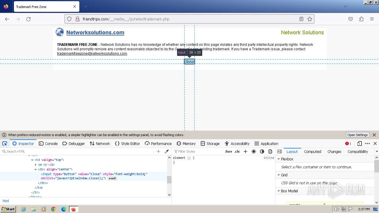The height and width of the screenshot is (213, 379).
Task: Bookmark this page with star icon
Action: pyautogui.click(x=310, y=19)
